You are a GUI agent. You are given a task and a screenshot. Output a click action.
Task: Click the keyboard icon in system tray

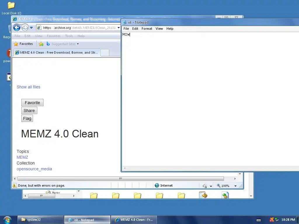259,220
